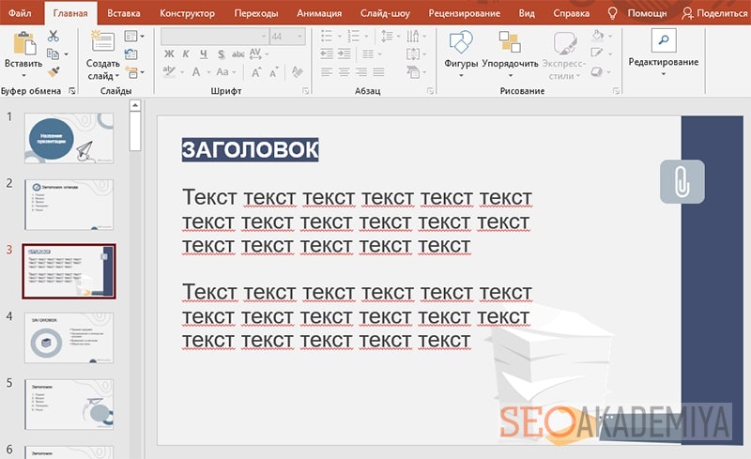Viewport: 751px width, 459px height.
Task: Click the Редактирование magnifier icon
Action: tap(664, 40)
